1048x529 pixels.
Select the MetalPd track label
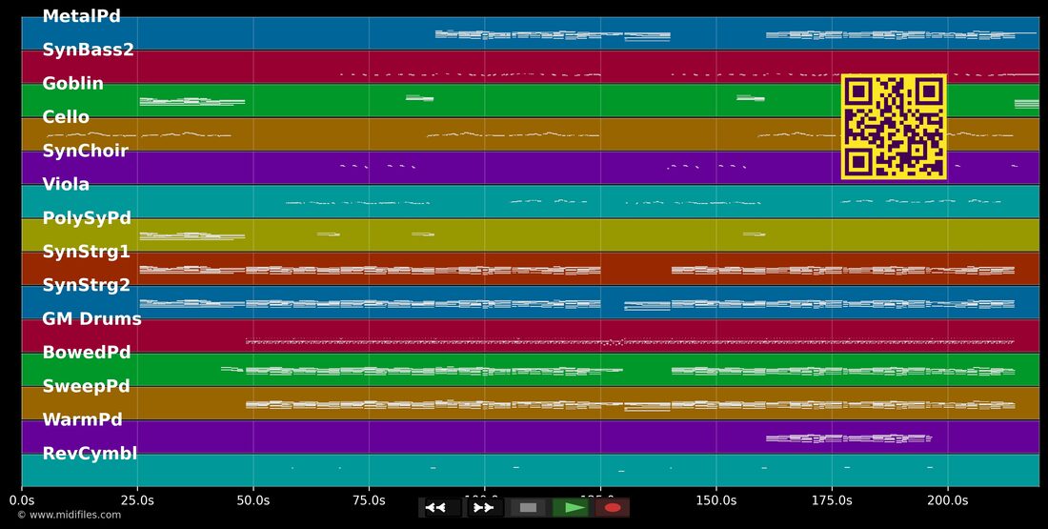82,16
